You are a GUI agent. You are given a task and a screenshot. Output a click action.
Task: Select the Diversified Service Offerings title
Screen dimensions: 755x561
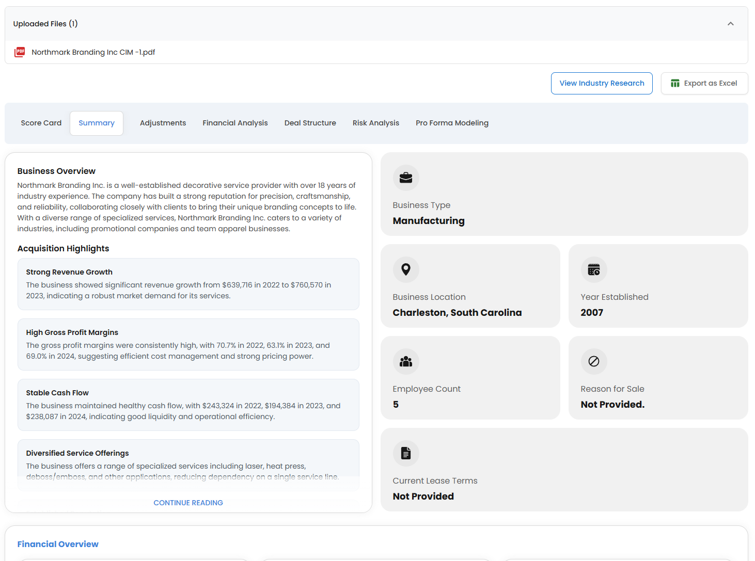pyautogui.click(x=77, y=453)
